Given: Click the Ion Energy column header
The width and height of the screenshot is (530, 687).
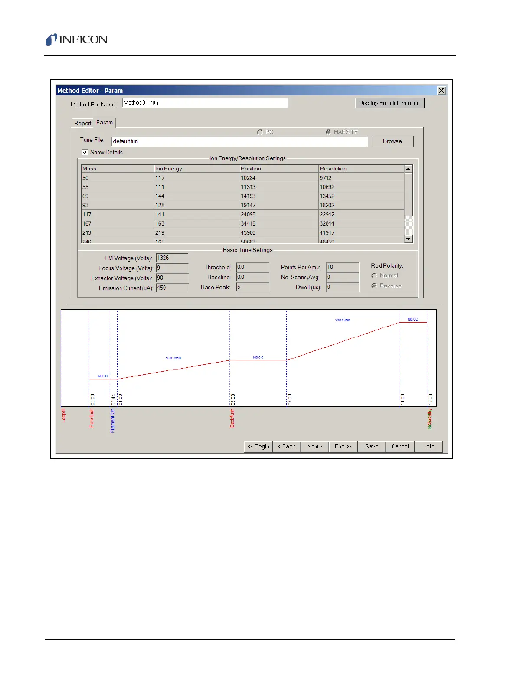Looking at the screenshot, I should coord(197,168).
